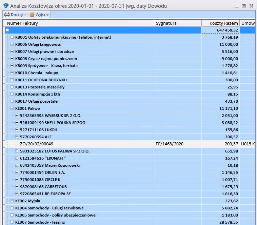Click ALF invoice amount 200,57 on white row
This screenshot has width=257, height=225.
tap(232, 144)
